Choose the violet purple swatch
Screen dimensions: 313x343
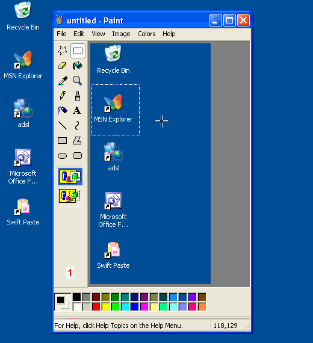pyautogui.click(x=192, y=297)
